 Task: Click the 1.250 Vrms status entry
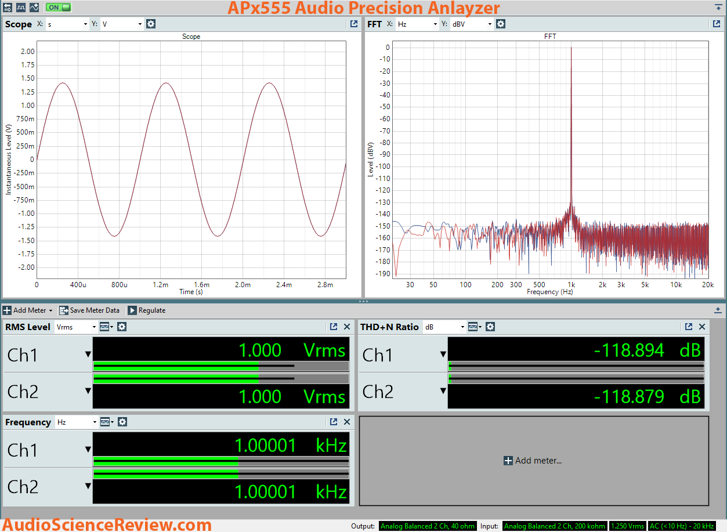click(x=628, y=526)
